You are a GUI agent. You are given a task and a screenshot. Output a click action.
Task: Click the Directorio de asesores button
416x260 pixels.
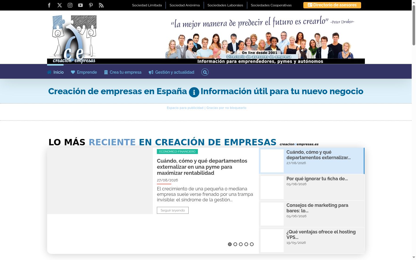(x=332, y=5)
